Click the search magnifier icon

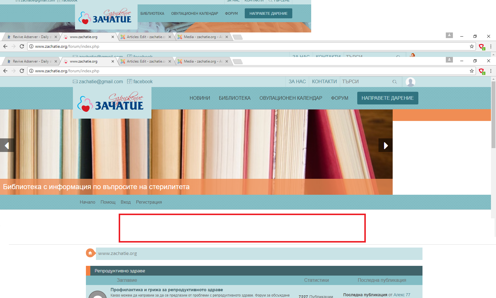coord(394,82)
